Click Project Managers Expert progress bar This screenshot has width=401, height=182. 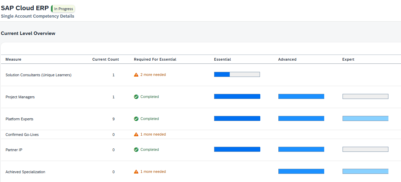(365, 97)
